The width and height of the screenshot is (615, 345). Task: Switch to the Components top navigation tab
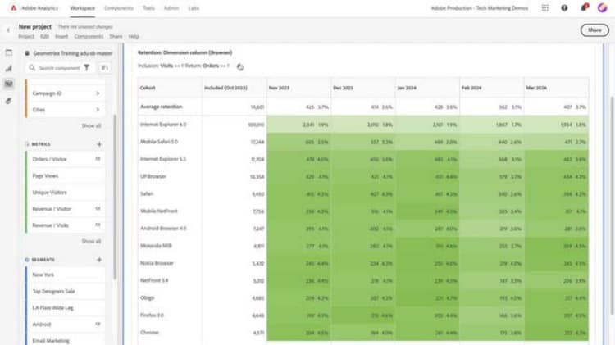click(119, 8)
